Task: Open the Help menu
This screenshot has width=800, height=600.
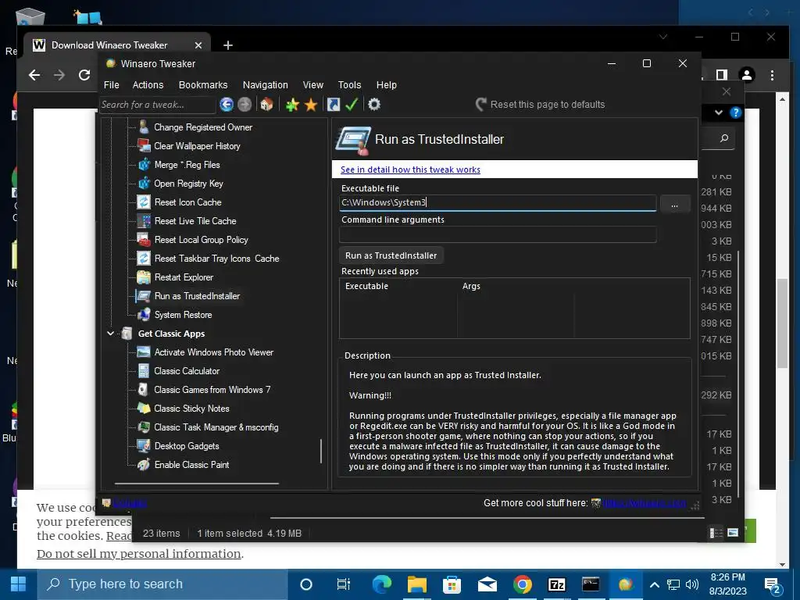Action: [x=386, y=84]
